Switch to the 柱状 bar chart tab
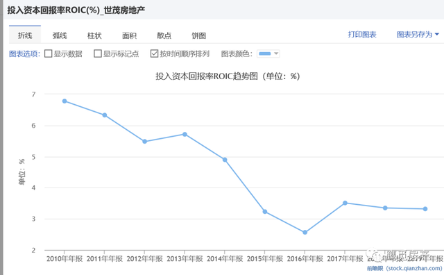 94,35
